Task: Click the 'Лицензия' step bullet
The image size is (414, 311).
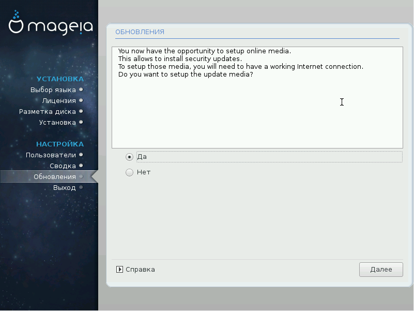Action: click(x=81, y=100)
